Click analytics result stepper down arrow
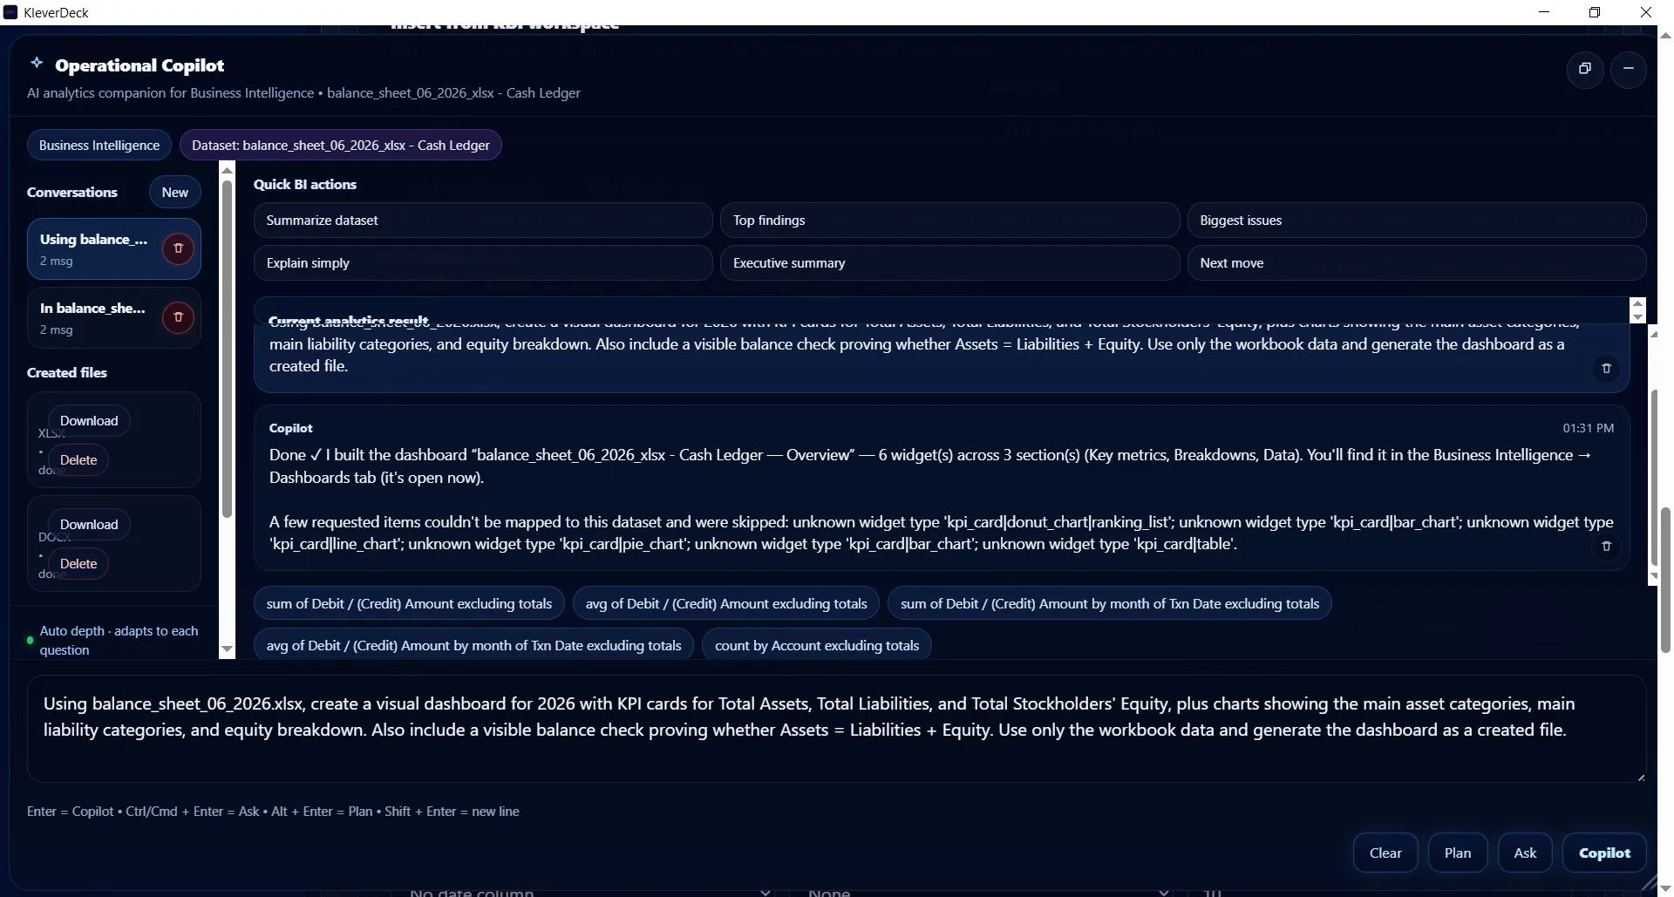The width and height of the screenshot is (1674, 897). [x=1637, y=316]
